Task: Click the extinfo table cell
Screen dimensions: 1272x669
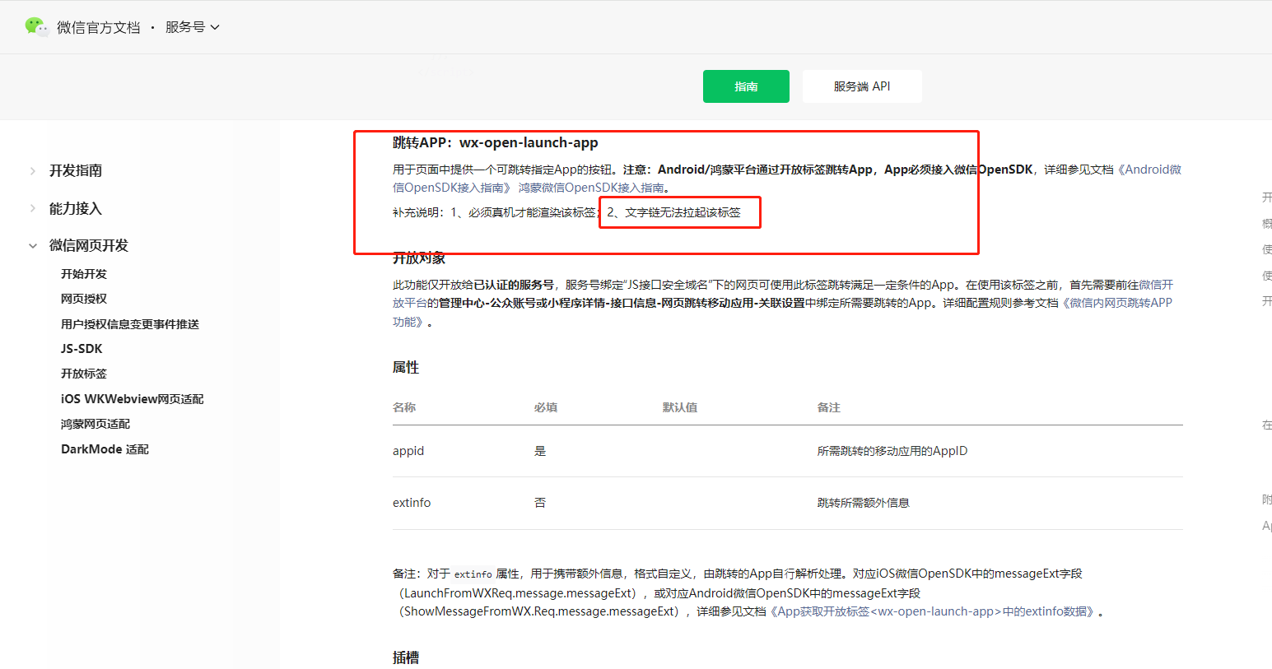Action: click(x=412, y=503)
